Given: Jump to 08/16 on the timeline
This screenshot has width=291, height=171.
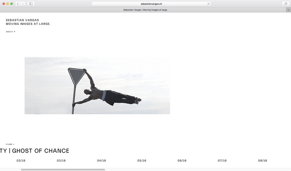Looking at the screenshot, I should coord(262,161).
